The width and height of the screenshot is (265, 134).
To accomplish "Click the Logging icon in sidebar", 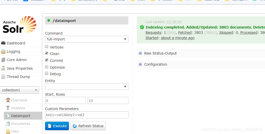I will (3, 51).
